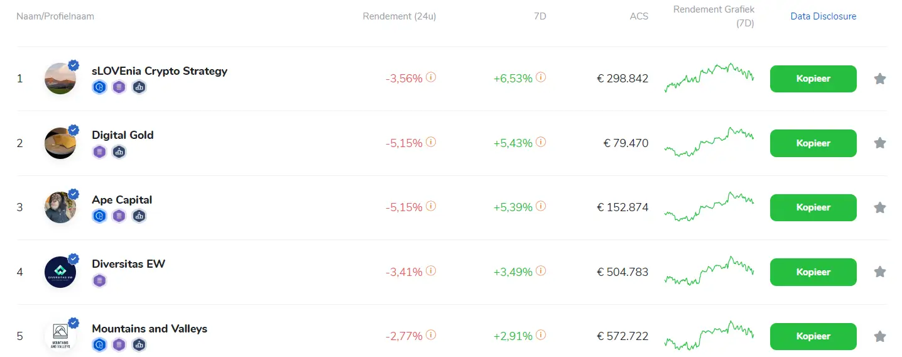Image resolution: width=902 pixels, height=357 pixels.
Task: Copy the Diversitas EW profile
Action: 813,272
